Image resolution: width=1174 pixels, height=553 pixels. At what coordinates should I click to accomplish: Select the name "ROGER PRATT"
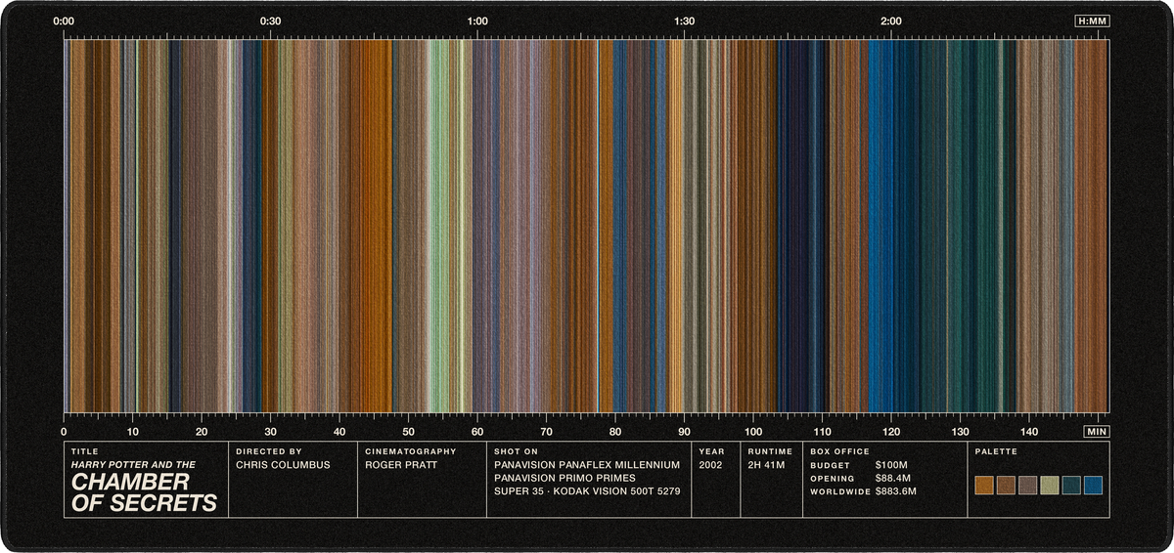(401, 465)
